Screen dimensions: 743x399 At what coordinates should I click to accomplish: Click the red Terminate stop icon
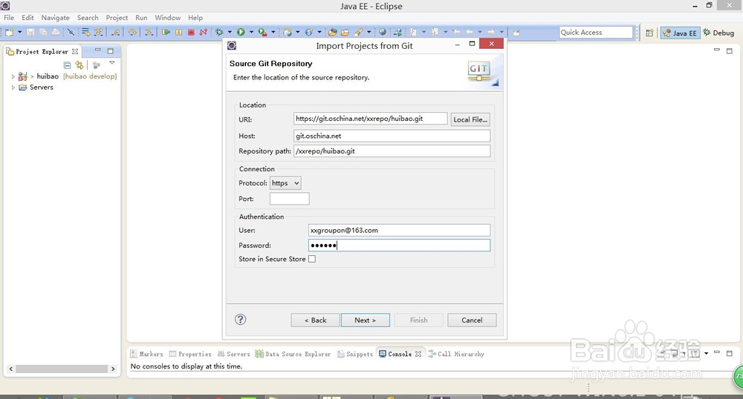191,32
